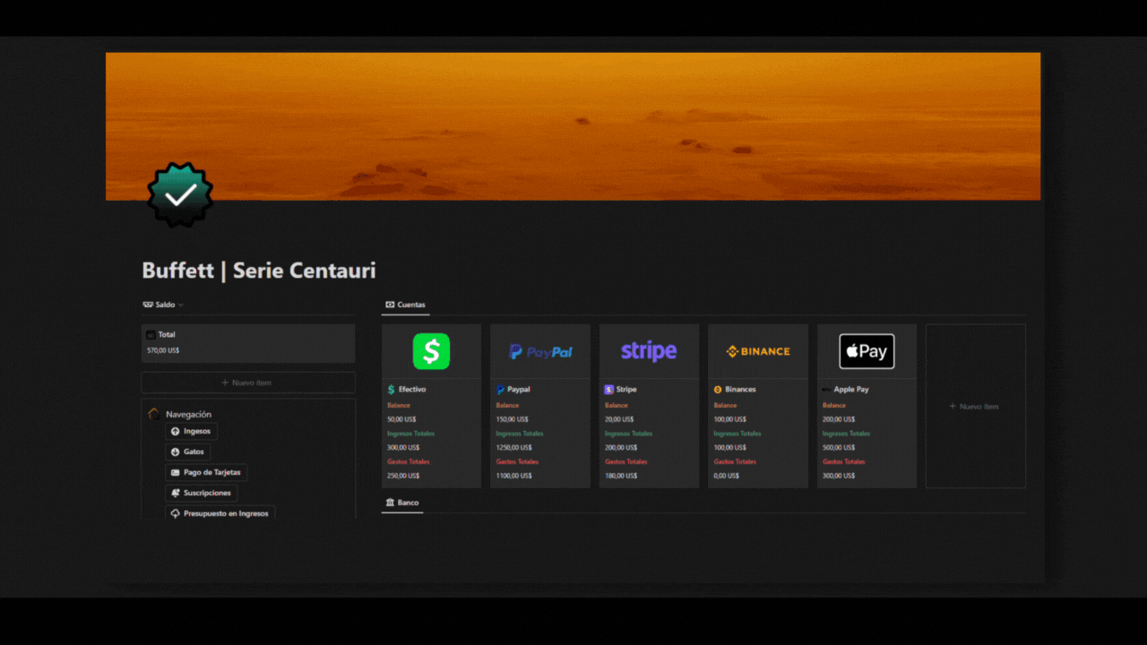Click the orange coin icon beside Binances
The height and width of the screenshot is (645, 1147).
point(718,390)
